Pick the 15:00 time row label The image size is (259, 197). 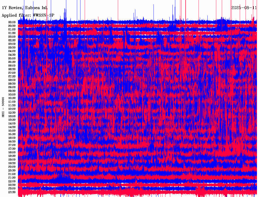point(12,131)
